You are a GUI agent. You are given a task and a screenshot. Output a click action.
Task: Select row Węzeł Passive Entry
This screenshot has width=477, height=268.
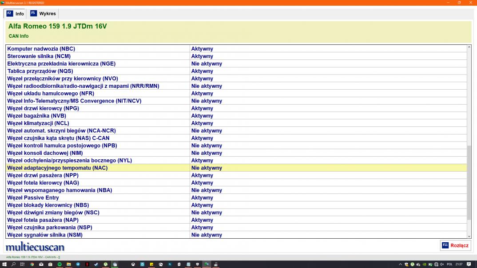pos(236,197)
